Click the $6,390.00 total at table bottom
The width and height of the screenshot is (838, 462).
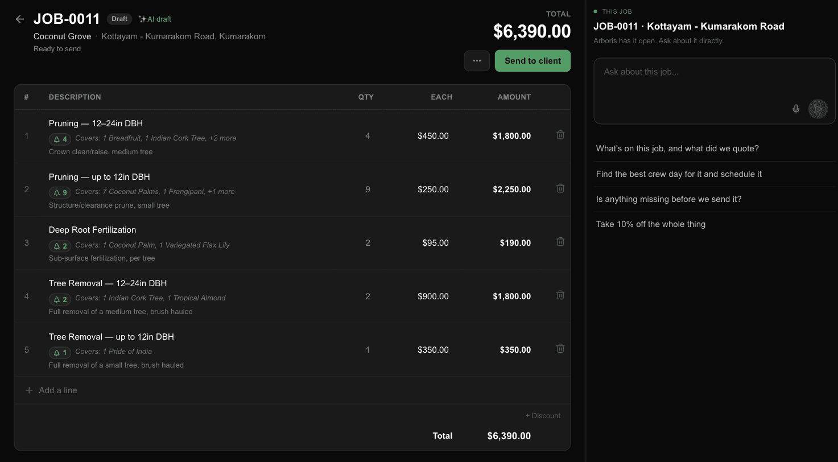509,436
